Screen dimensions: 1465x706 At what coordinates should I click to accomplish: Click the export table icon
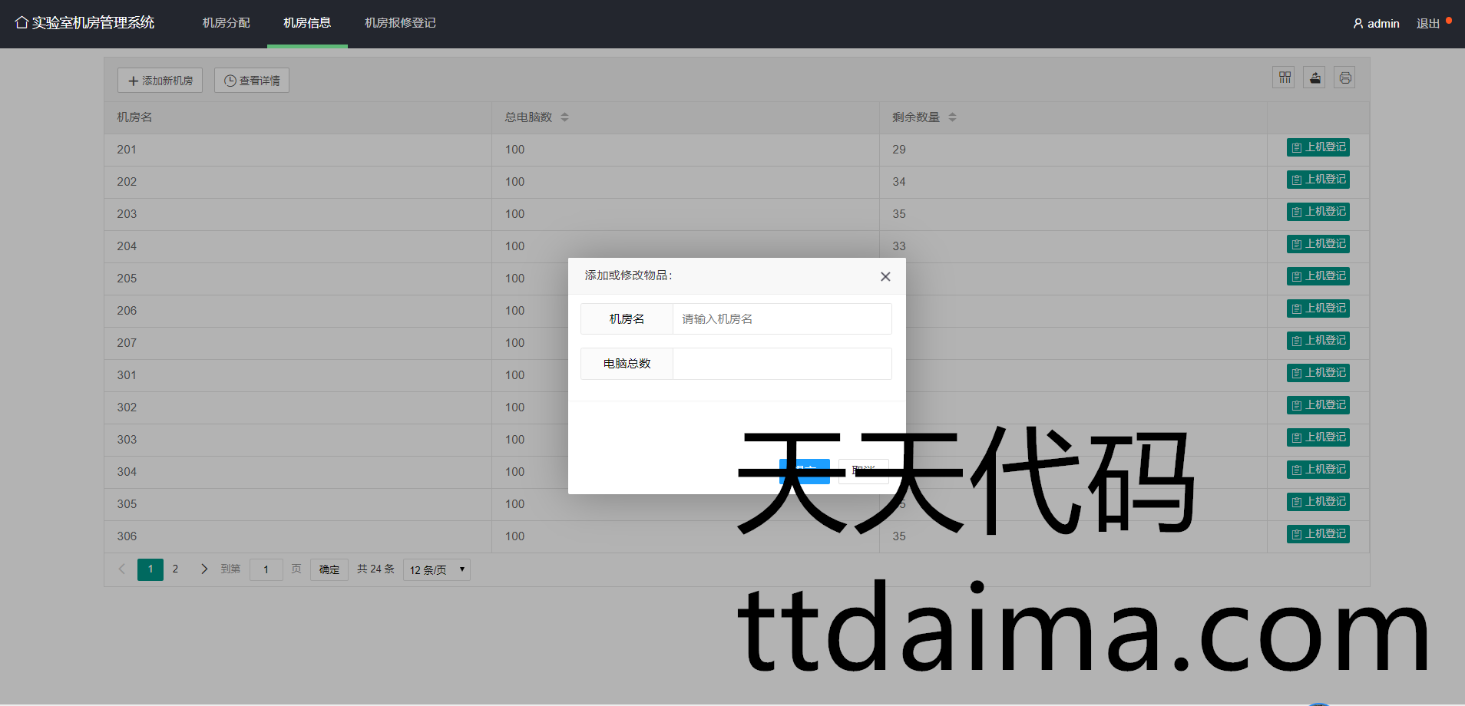click(1315, 78)
